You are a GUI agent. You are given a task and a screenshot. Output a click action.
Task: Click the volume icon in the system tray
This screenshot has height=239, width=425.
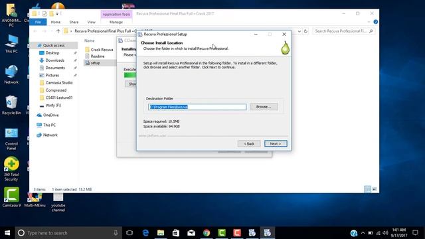pyautogui.click(x=385, y=233)
